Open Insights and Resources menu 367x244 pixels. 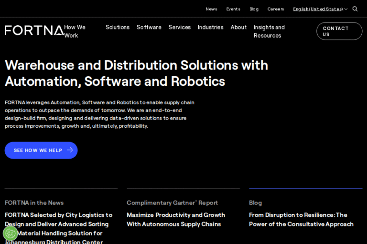(269, 31)
